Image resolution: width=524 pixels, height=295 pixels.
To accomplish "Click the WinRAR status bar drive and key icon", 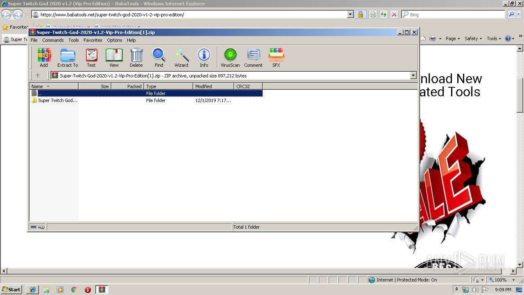I will click(38, 227).
